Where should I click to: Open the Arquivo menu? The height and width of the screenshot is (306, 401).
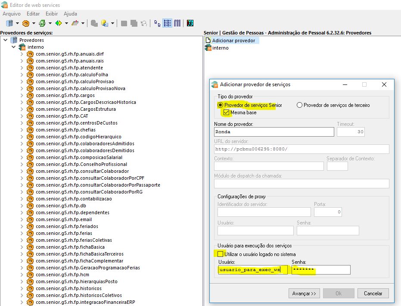pos(12,14)
